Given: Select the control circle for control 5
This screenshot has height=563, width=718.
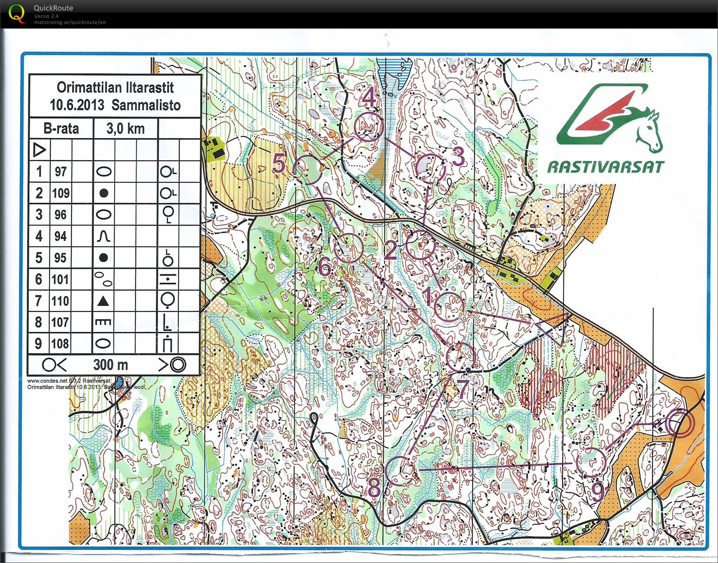Looking at the screenshot, I should pos(308,169).
